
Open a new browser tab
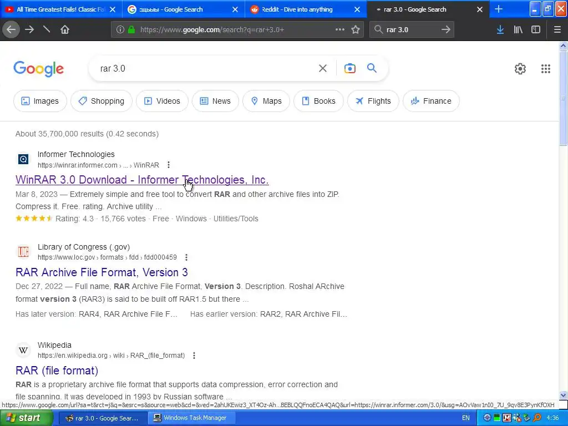pos(499,9)
